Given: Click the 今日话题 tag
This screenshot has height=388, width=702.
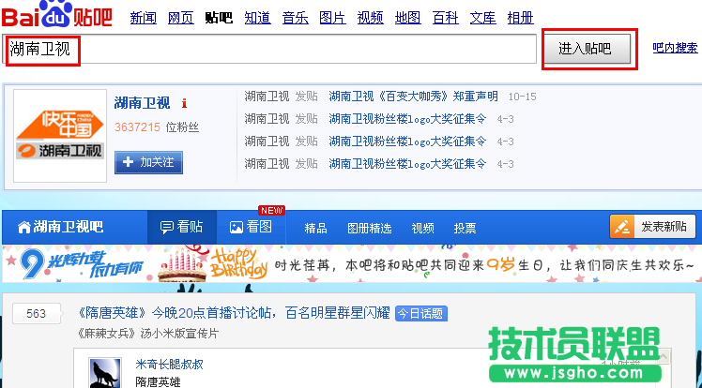Looking at the screenshot, I should click(420, 313).
